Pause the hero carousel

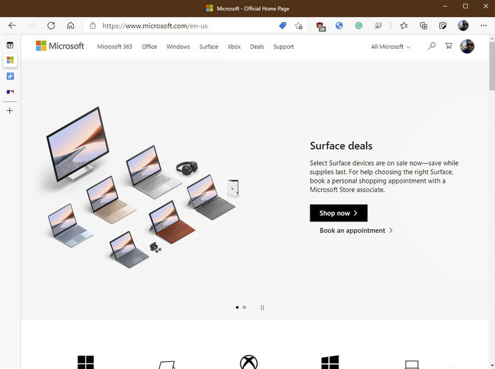262,308
